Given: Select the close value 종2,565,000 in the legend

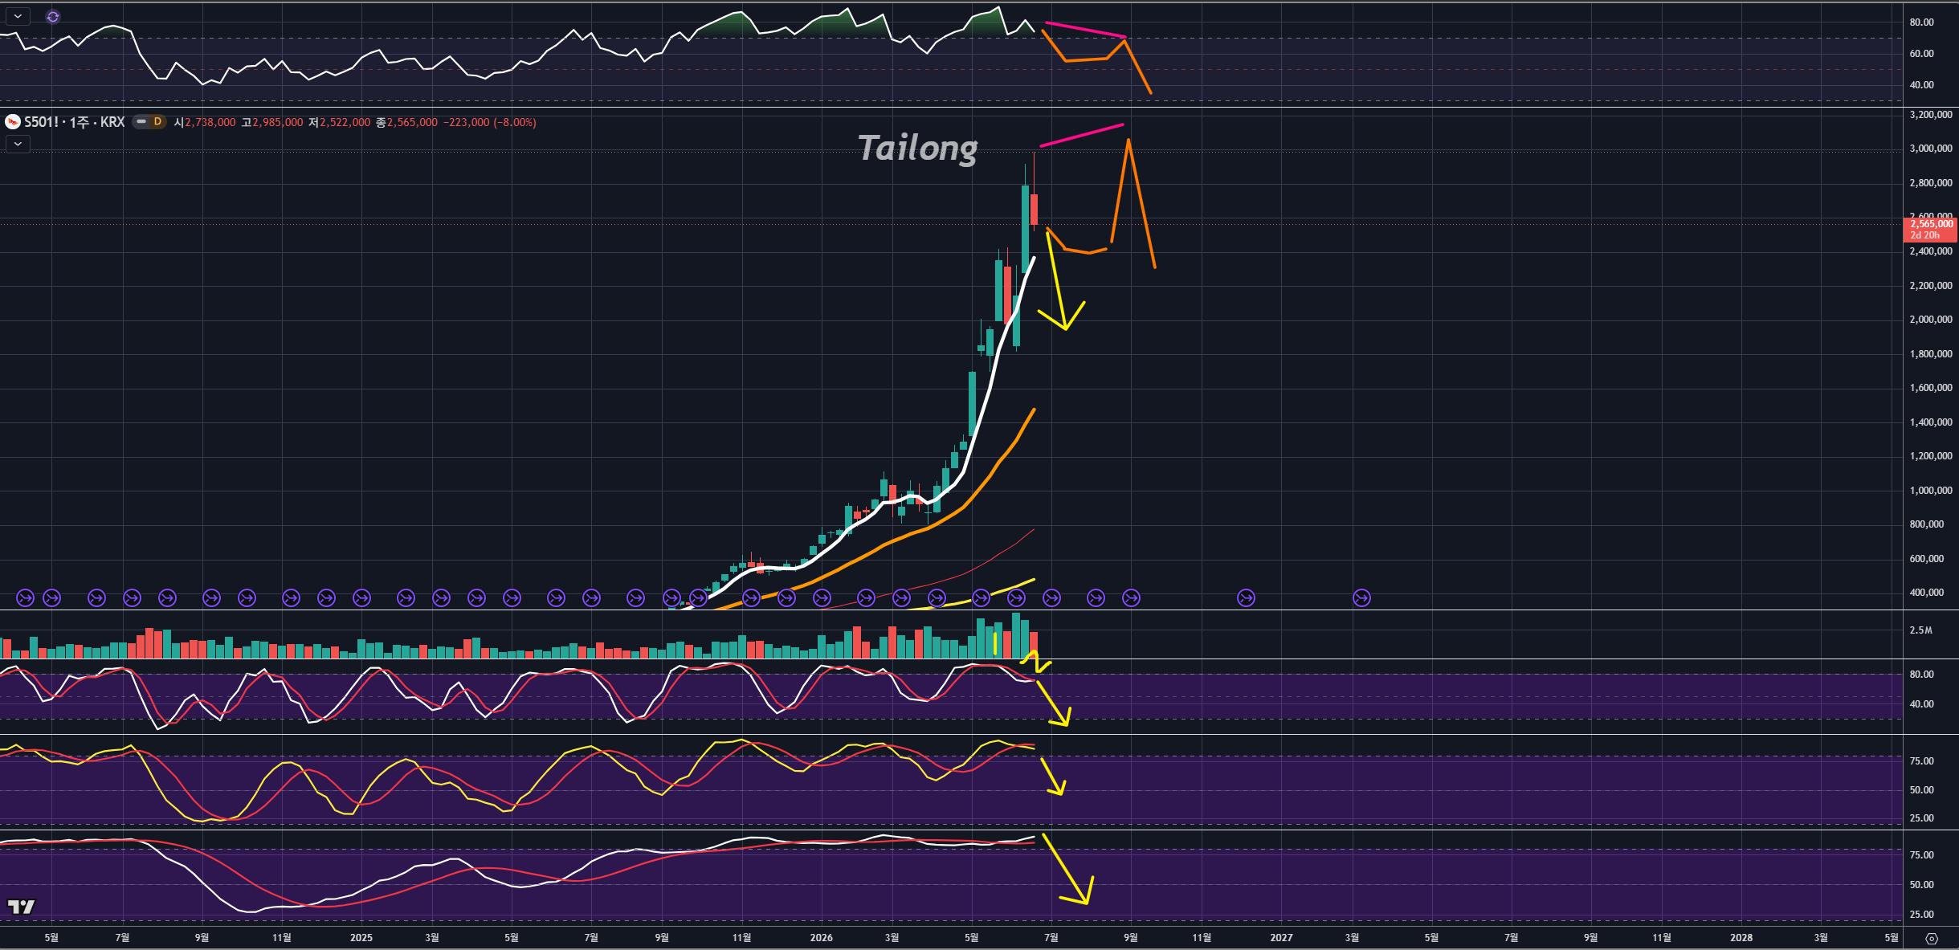Looking at the screenshot, I should (407, 122).
